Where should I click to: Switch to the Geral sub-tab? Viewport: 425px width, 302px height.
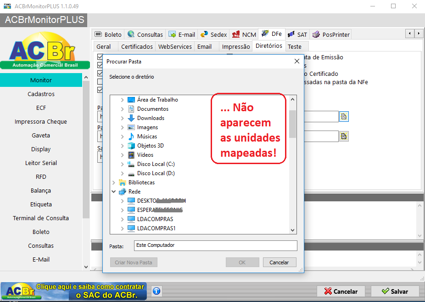click(106, 46)
